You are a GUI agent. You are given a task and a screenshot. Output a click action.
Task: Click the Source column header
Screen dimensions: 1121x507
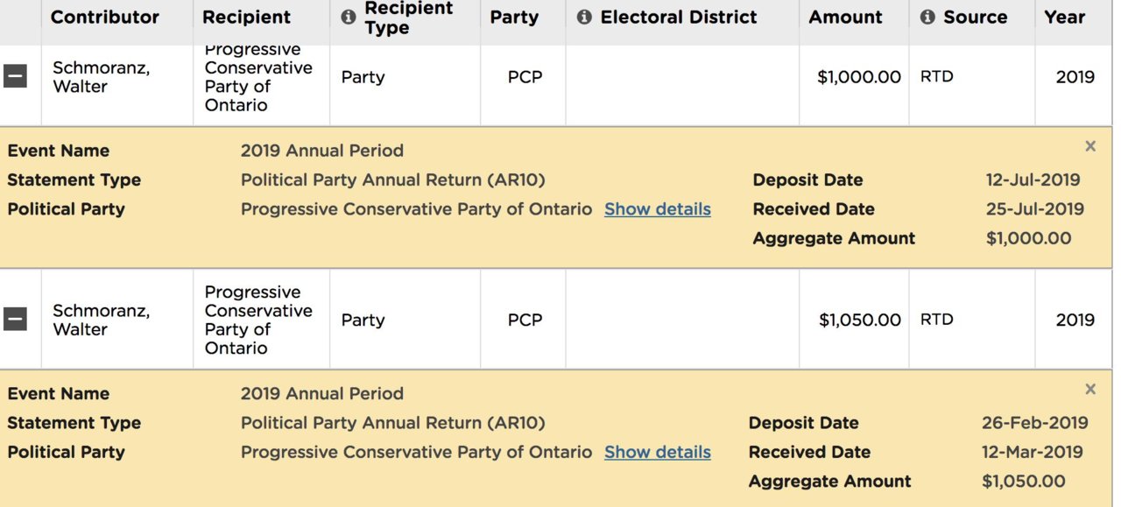(x=975, y=18)
